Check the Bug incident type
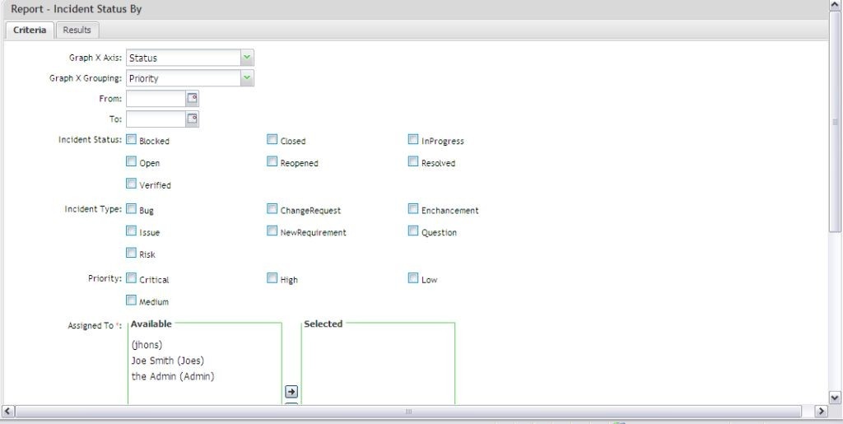The height and width of the screenshot is (424, 843). [132, 209]
